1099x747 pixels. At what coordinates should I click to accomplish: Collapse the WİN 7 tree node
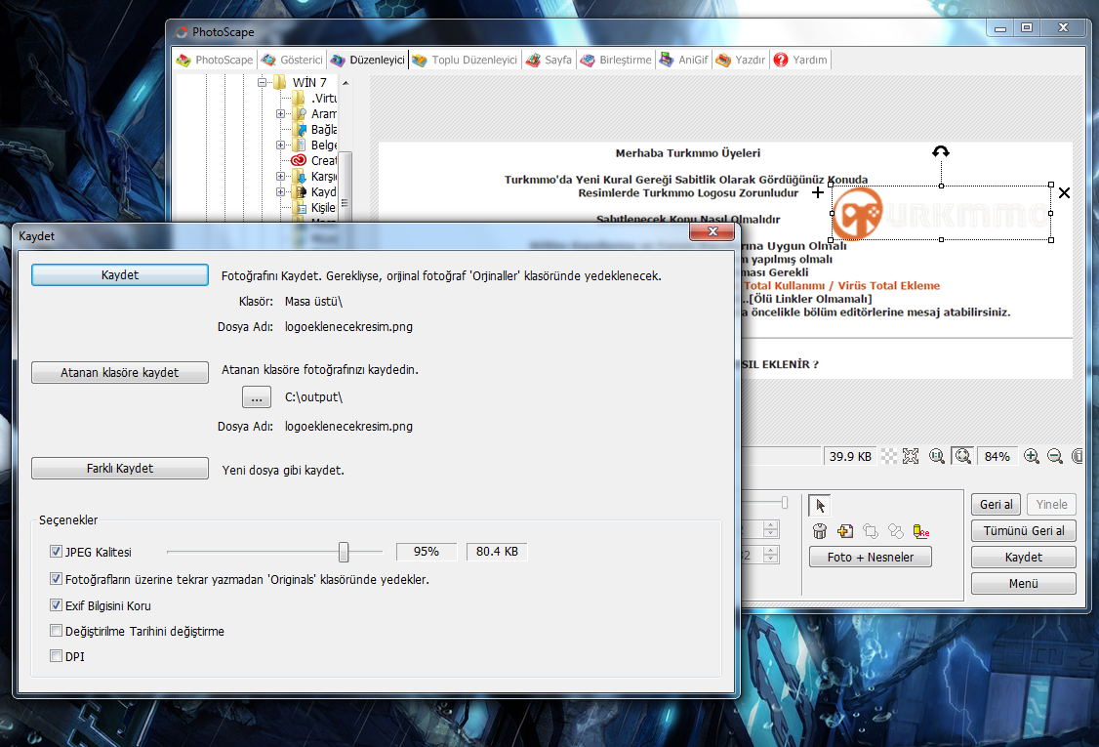tap(263, 82)
